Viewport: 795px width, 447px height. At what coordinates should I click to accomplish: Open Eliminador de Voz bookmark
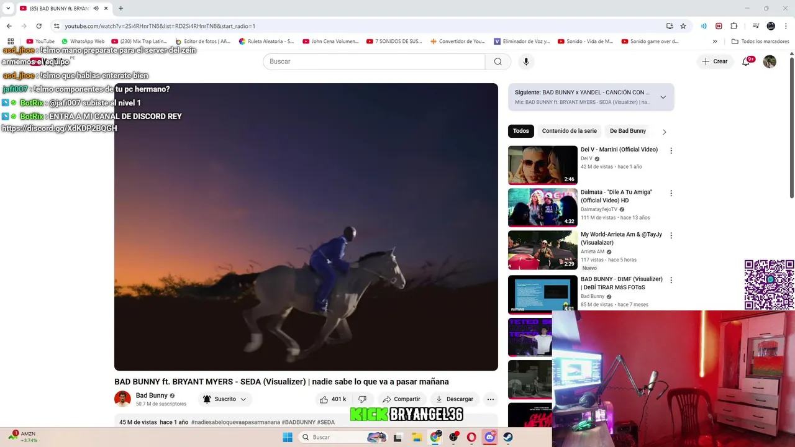[x=522, y=42]
